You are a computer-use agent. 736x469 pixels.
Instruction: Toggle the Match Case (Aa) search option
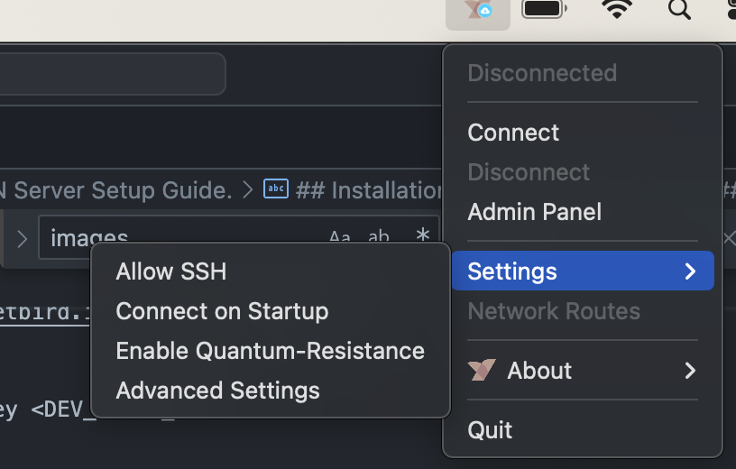[339, 237]
